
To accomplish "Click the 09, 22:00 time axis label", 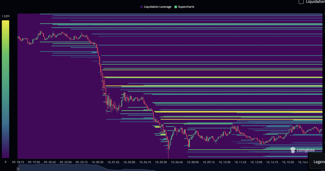I will pos(66,162).
